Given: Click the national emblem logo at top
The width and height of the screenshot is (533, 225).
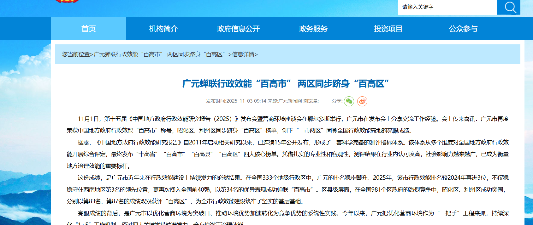Looking at the screenshot, I should click(67, 1).
